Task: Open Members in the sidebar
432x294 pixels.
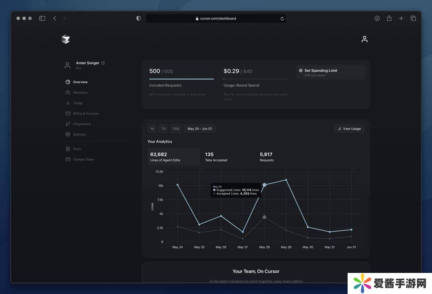Action: (x=80, y=92)
